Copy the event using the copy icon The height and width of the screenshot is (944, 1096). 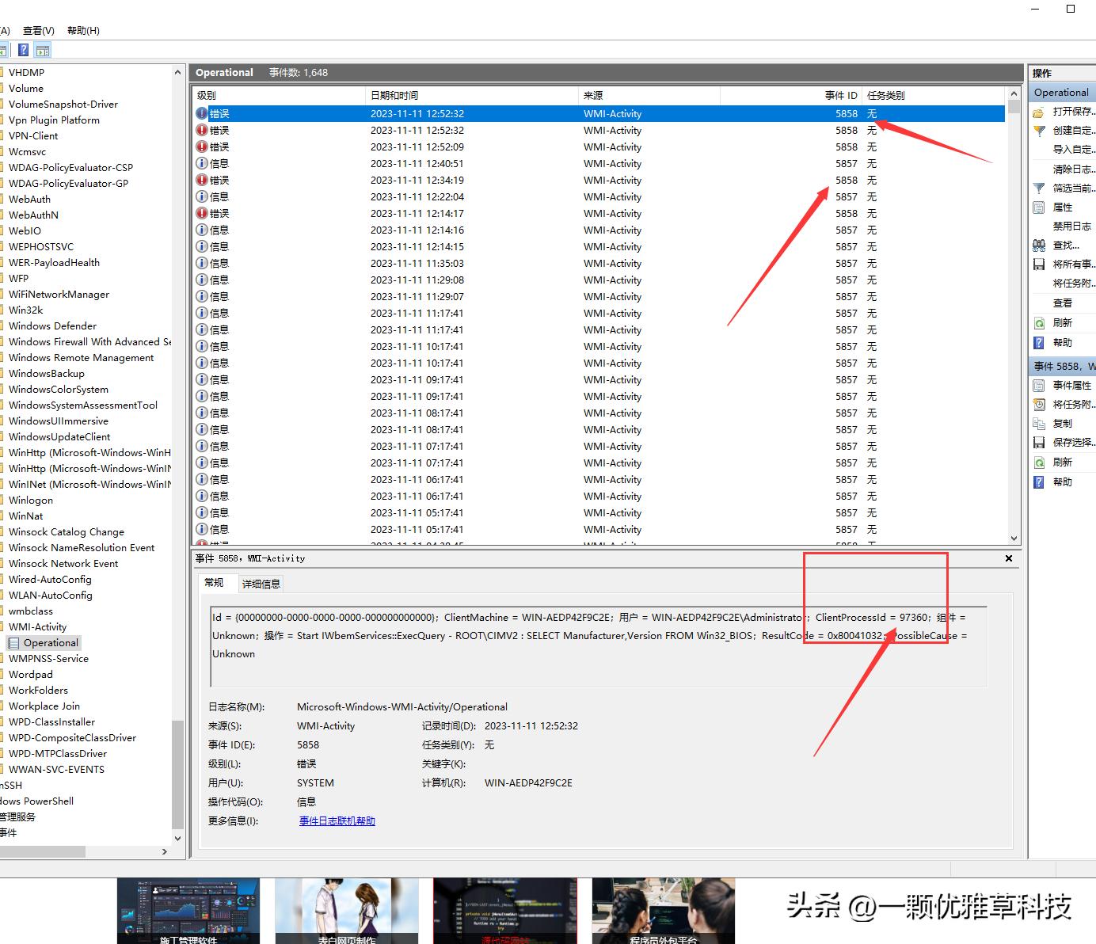click(1064, 423)
